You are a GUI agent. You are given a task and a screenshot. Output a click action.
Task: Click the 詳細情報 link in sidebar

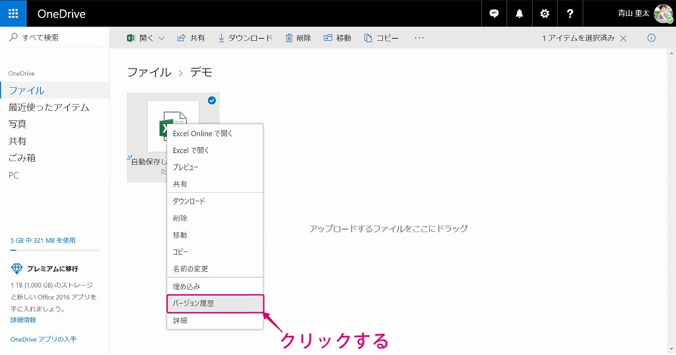click(x=23, y=320)
